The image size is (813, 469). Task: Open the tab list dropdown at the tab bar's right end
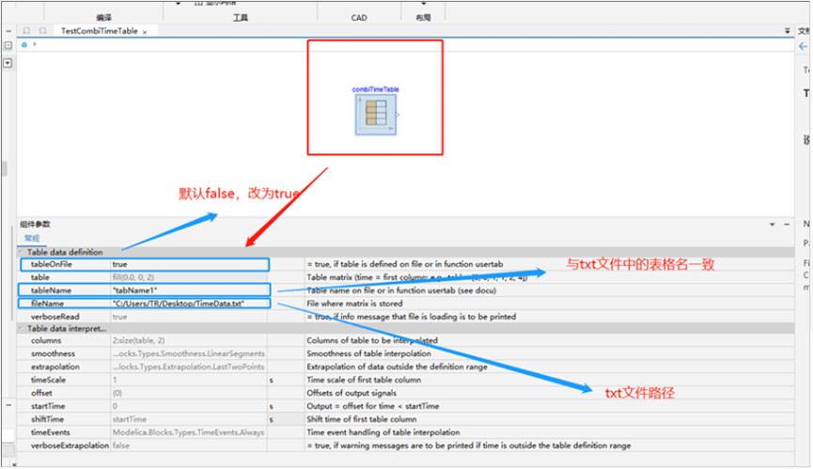tap(787, 31)
